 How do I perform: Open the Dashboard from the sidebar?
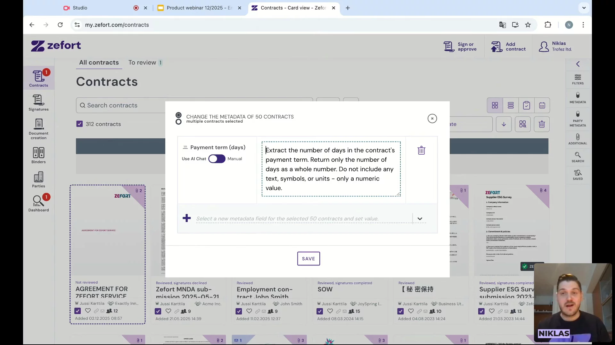point(38,203)
